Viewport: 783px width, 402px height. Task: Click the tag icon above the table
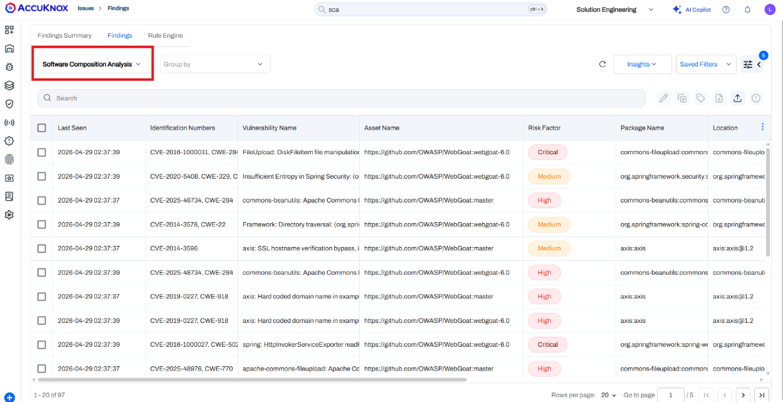click(x=700, y=98)
